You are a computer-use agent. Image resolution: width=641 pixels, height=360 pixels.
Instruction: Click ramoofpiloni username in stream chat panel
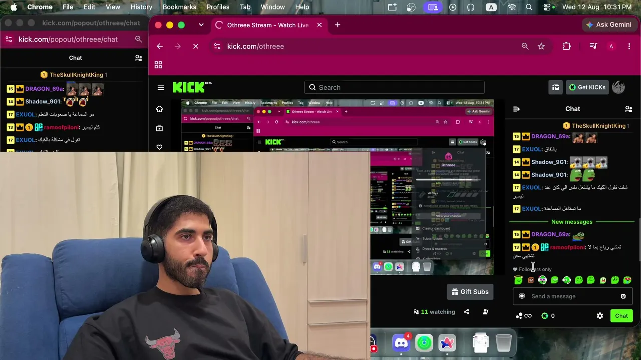coord(567,247)
